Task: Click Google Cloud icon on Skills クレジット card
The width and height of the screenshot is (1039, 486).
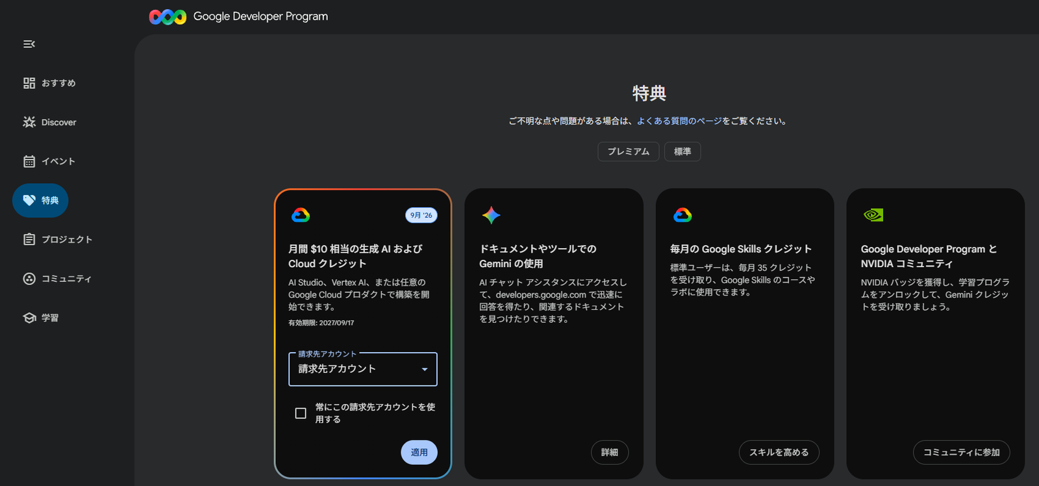Action: [x=682, y=215]
